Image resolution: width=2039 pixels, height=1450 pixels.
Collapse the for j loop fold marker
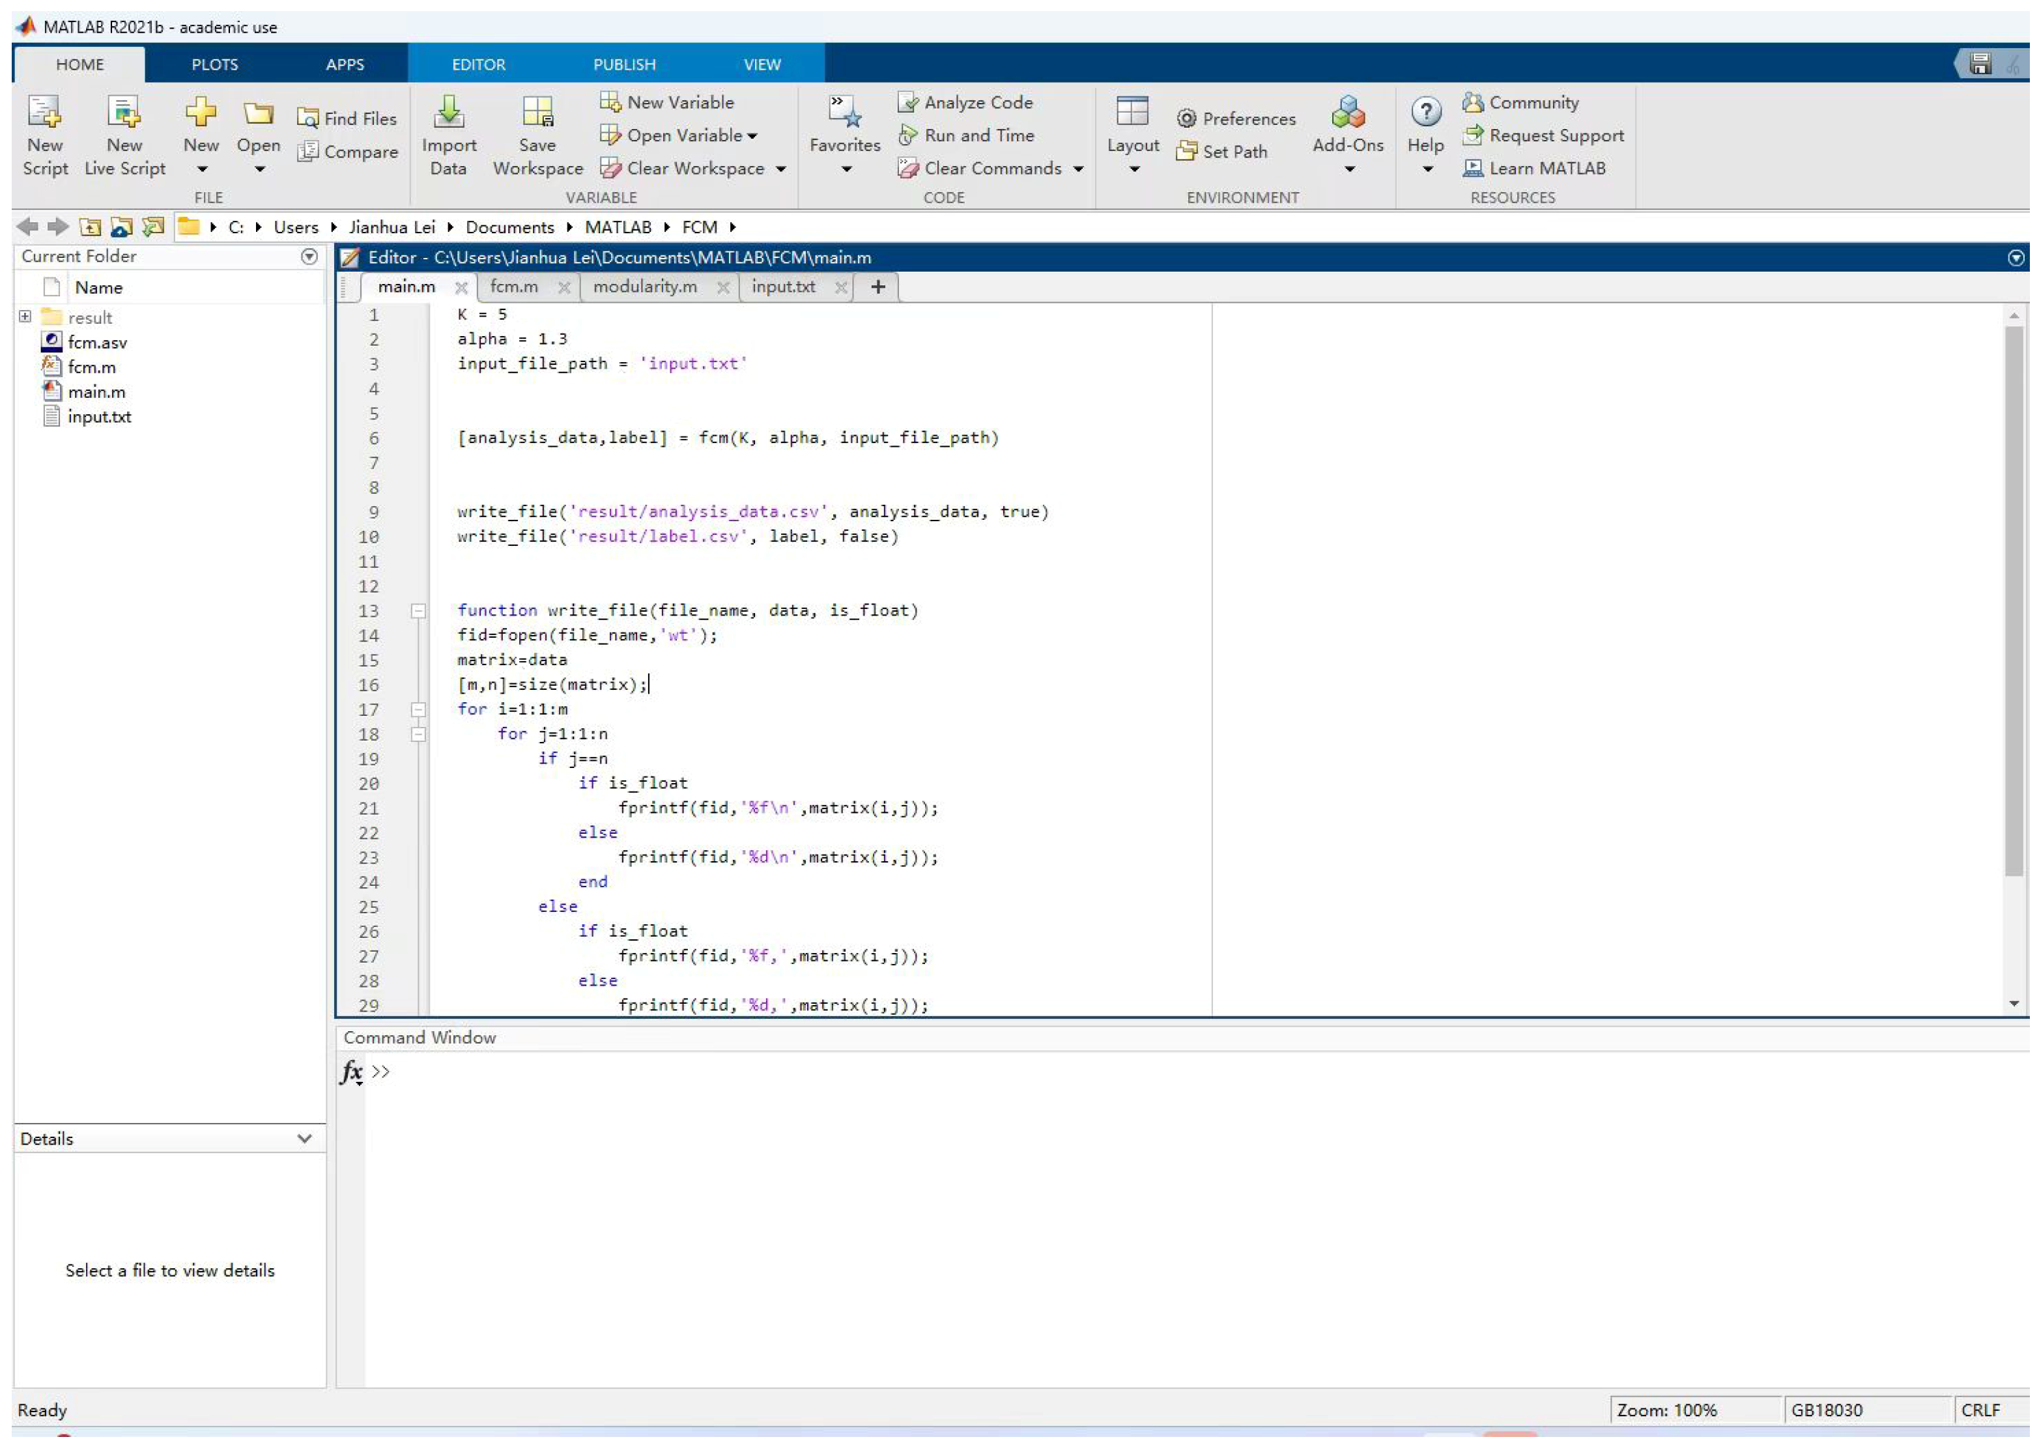[418, 735]
